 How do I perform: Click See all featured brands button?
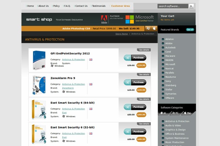(190, 30)
